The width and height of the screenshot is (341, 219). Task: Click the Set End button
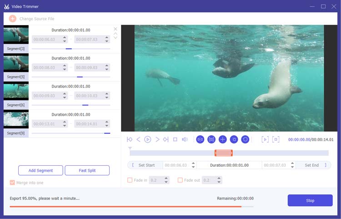pyautogui.click(x=313, y=165)
